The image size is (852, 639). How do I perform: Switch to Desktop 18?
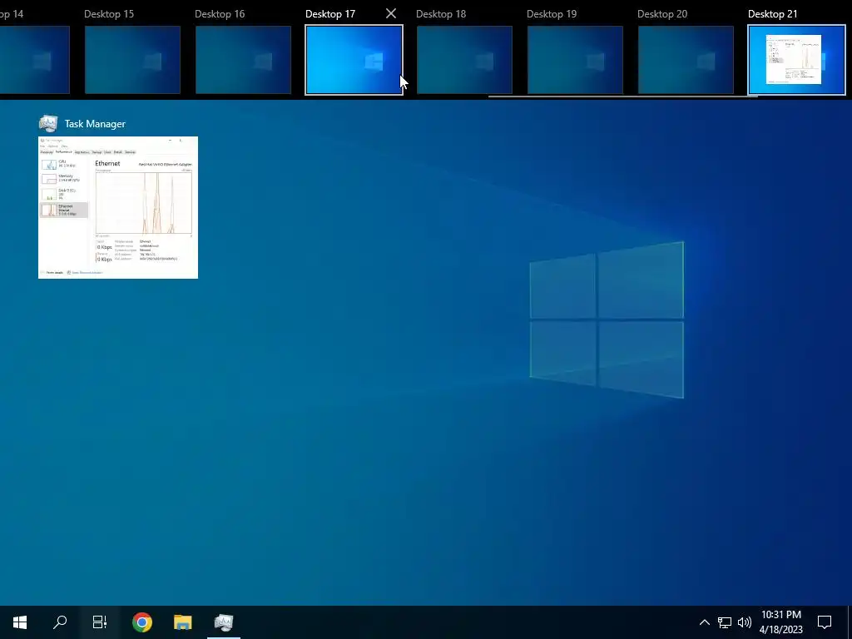click(464, 60)
